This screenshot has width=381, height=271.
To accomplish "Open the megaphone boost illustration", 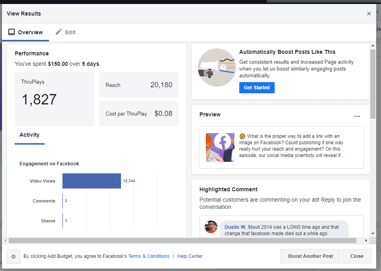I will click(x=217, y=67).
